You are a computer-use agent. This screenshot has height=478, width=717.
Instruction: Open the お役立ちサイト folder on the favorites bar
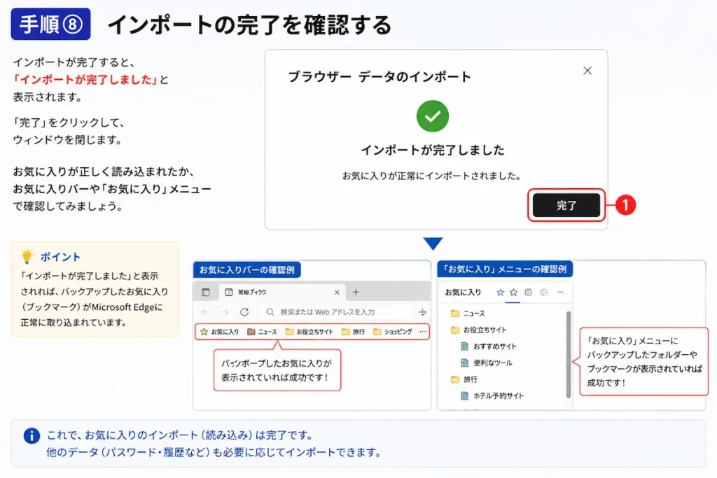(x=309, y=332)
